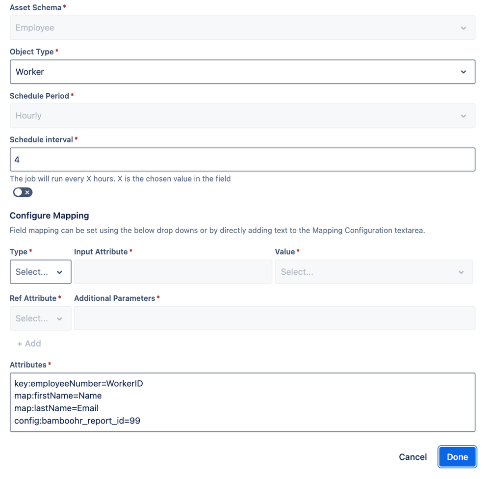
Task: Click the Input Attribute text field
Action: tap(173, 272)
